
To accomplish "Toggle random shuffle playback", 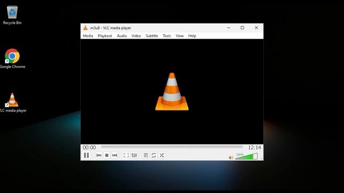I will (162, 155).
